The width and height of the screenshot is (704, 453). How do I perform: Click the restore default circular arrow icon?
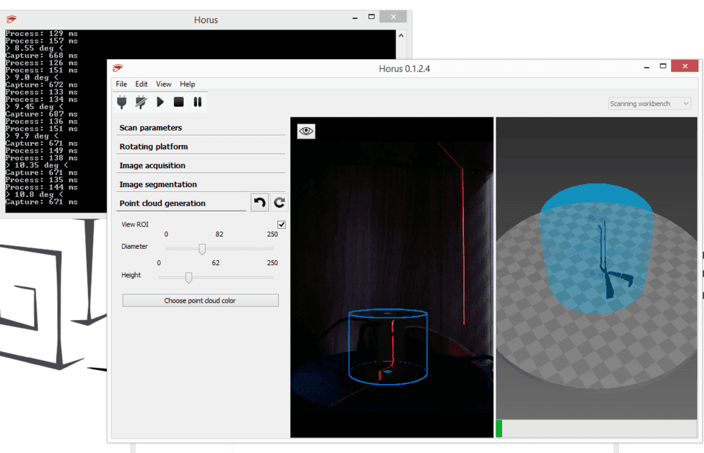point(279,203)
